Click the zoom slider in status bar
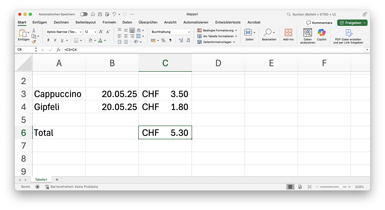The image size is (385, 210). click(x=341, y=187)
